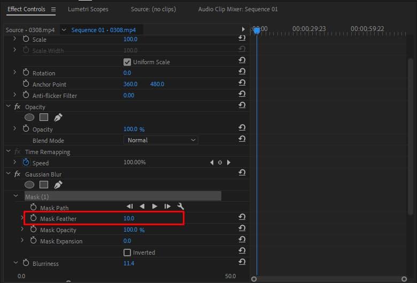The width and height of the screenshot is (417, 283).
Task: Edit the Mask Feather value 10.0
Action: tap(129, 219)
